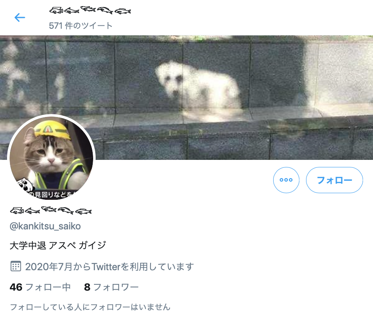Click the last fish emoji in profile name
This screenshot has width=373, height=331.
(x=83, y=211)
